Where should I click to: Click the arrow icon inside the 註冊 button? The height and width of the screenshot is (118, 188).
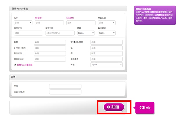109,107
